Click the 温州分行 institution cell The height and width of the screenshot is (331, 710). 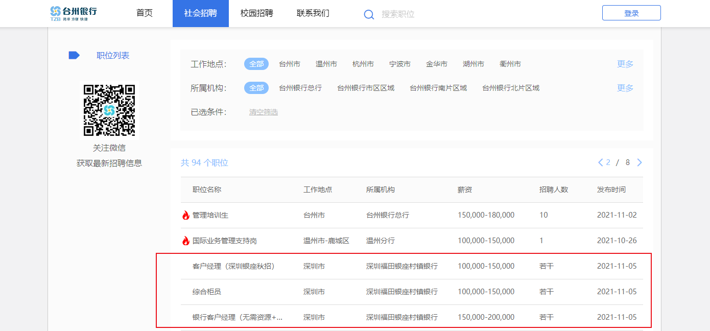click(x=381, y=241)
